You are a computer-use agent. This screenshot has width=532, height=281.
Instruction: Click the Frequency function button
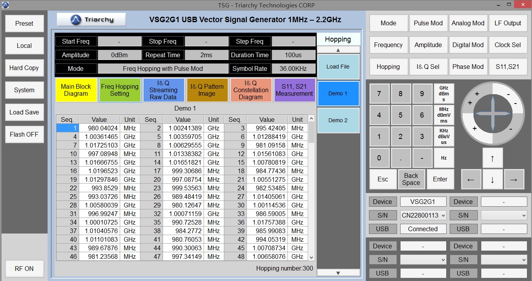point(388,45)
